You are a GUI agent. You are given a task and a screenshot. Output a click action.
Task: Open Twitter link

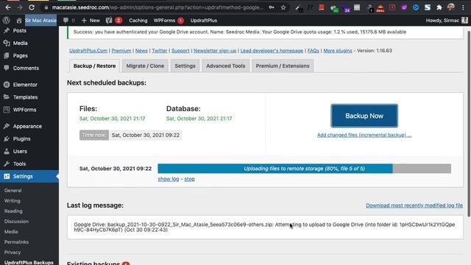point(160,51)
